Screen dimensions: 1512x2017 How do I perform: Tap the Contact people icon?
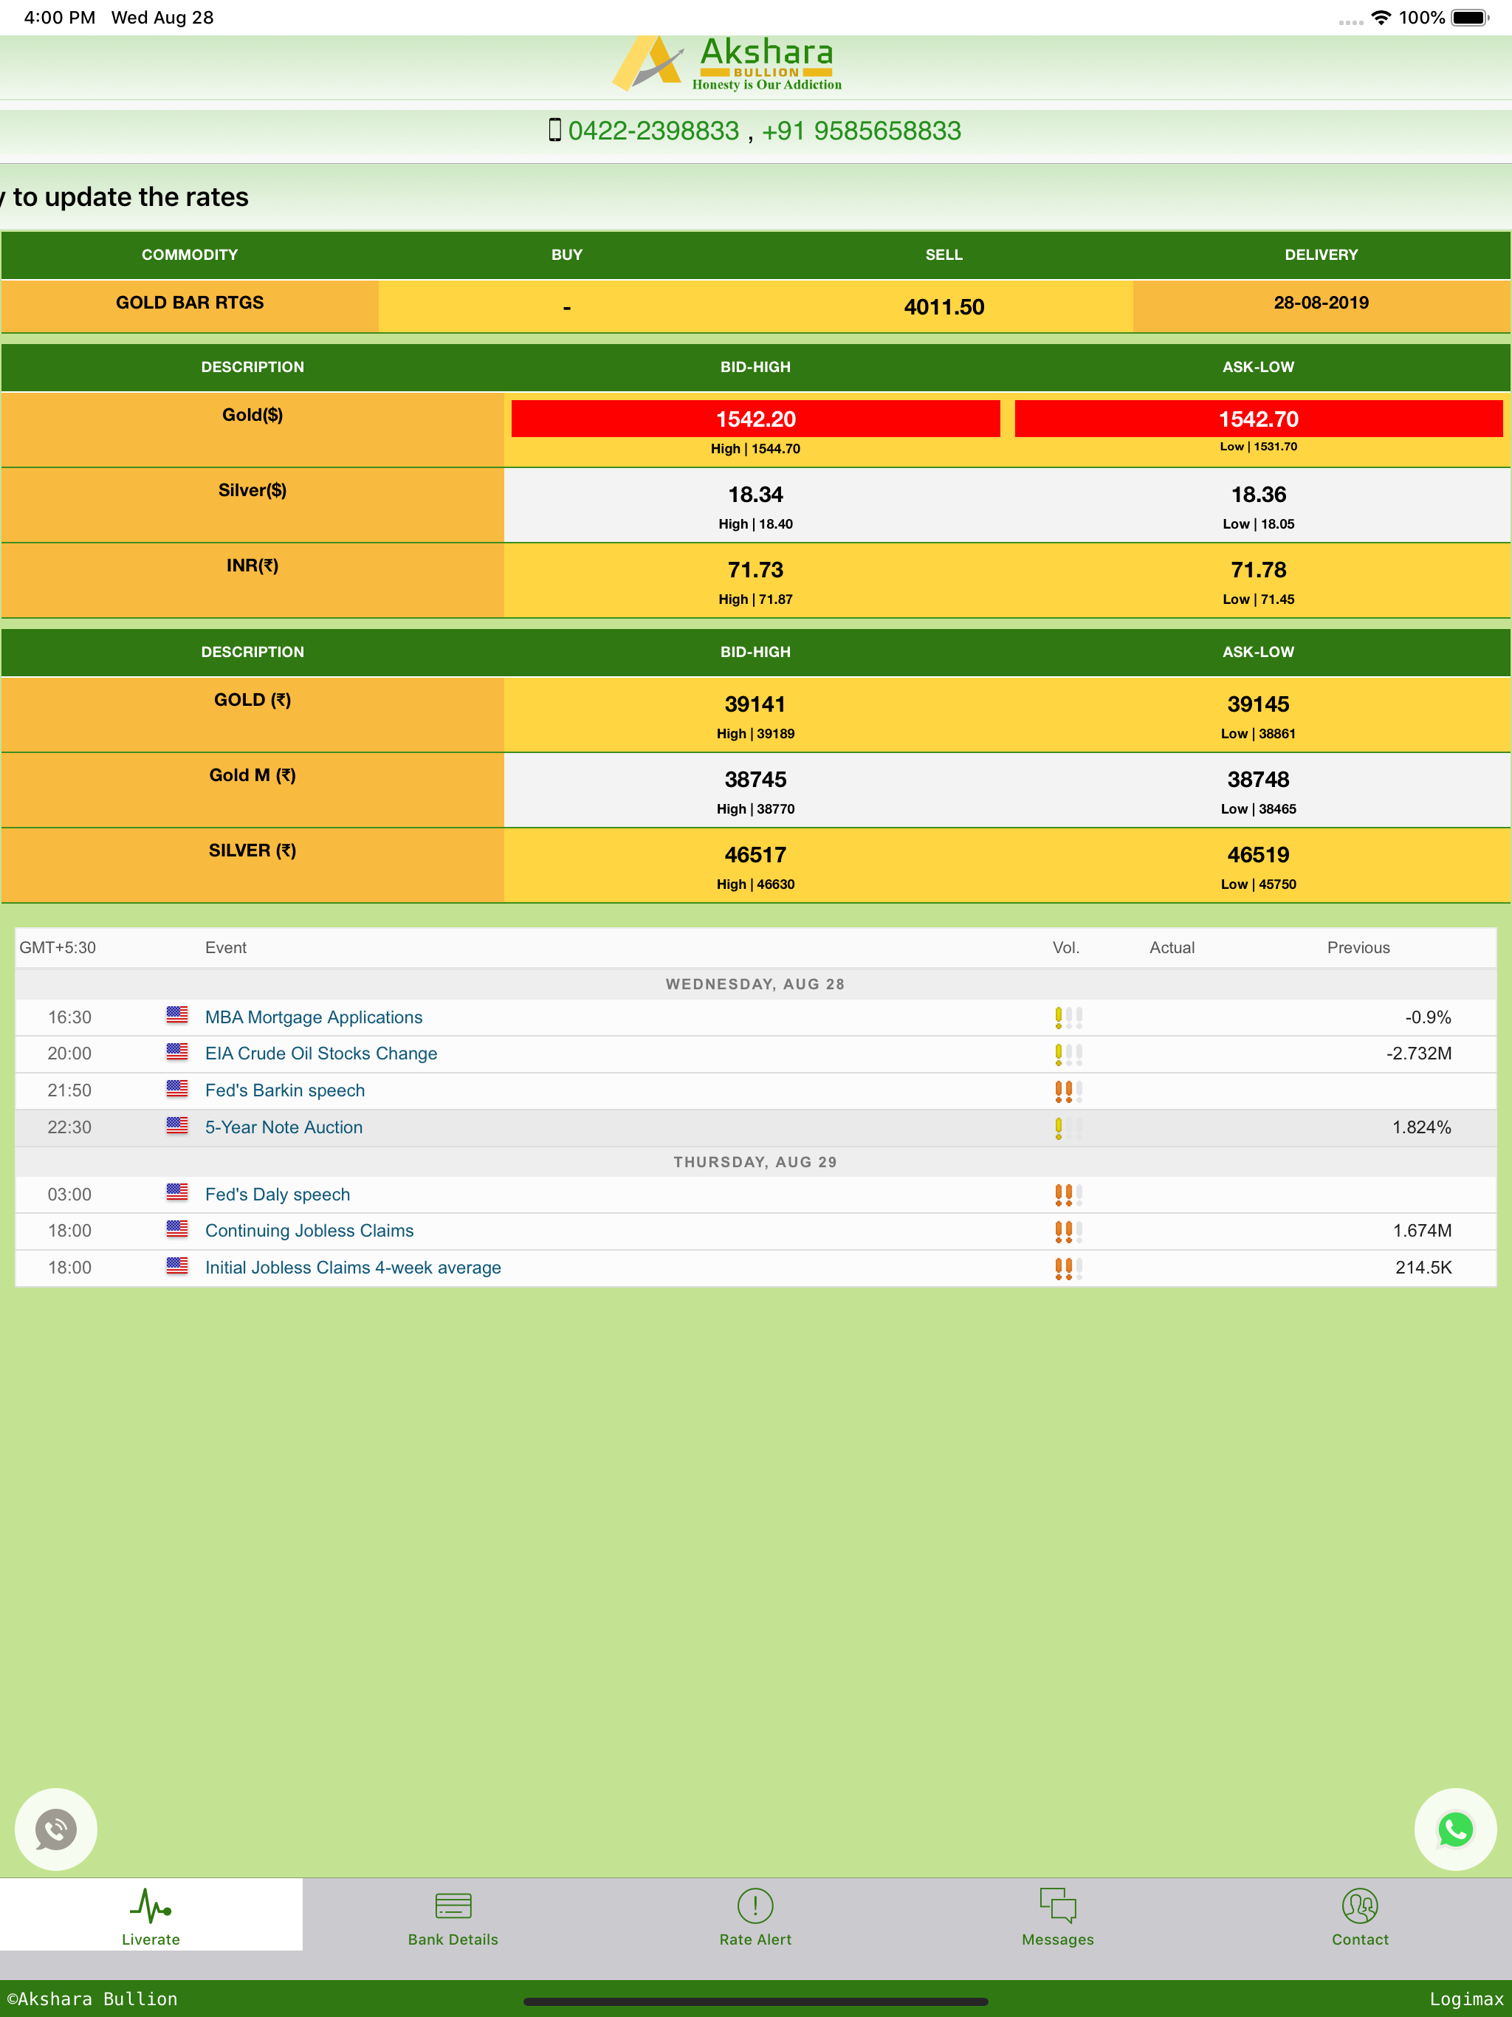tap(1360, 1906)
